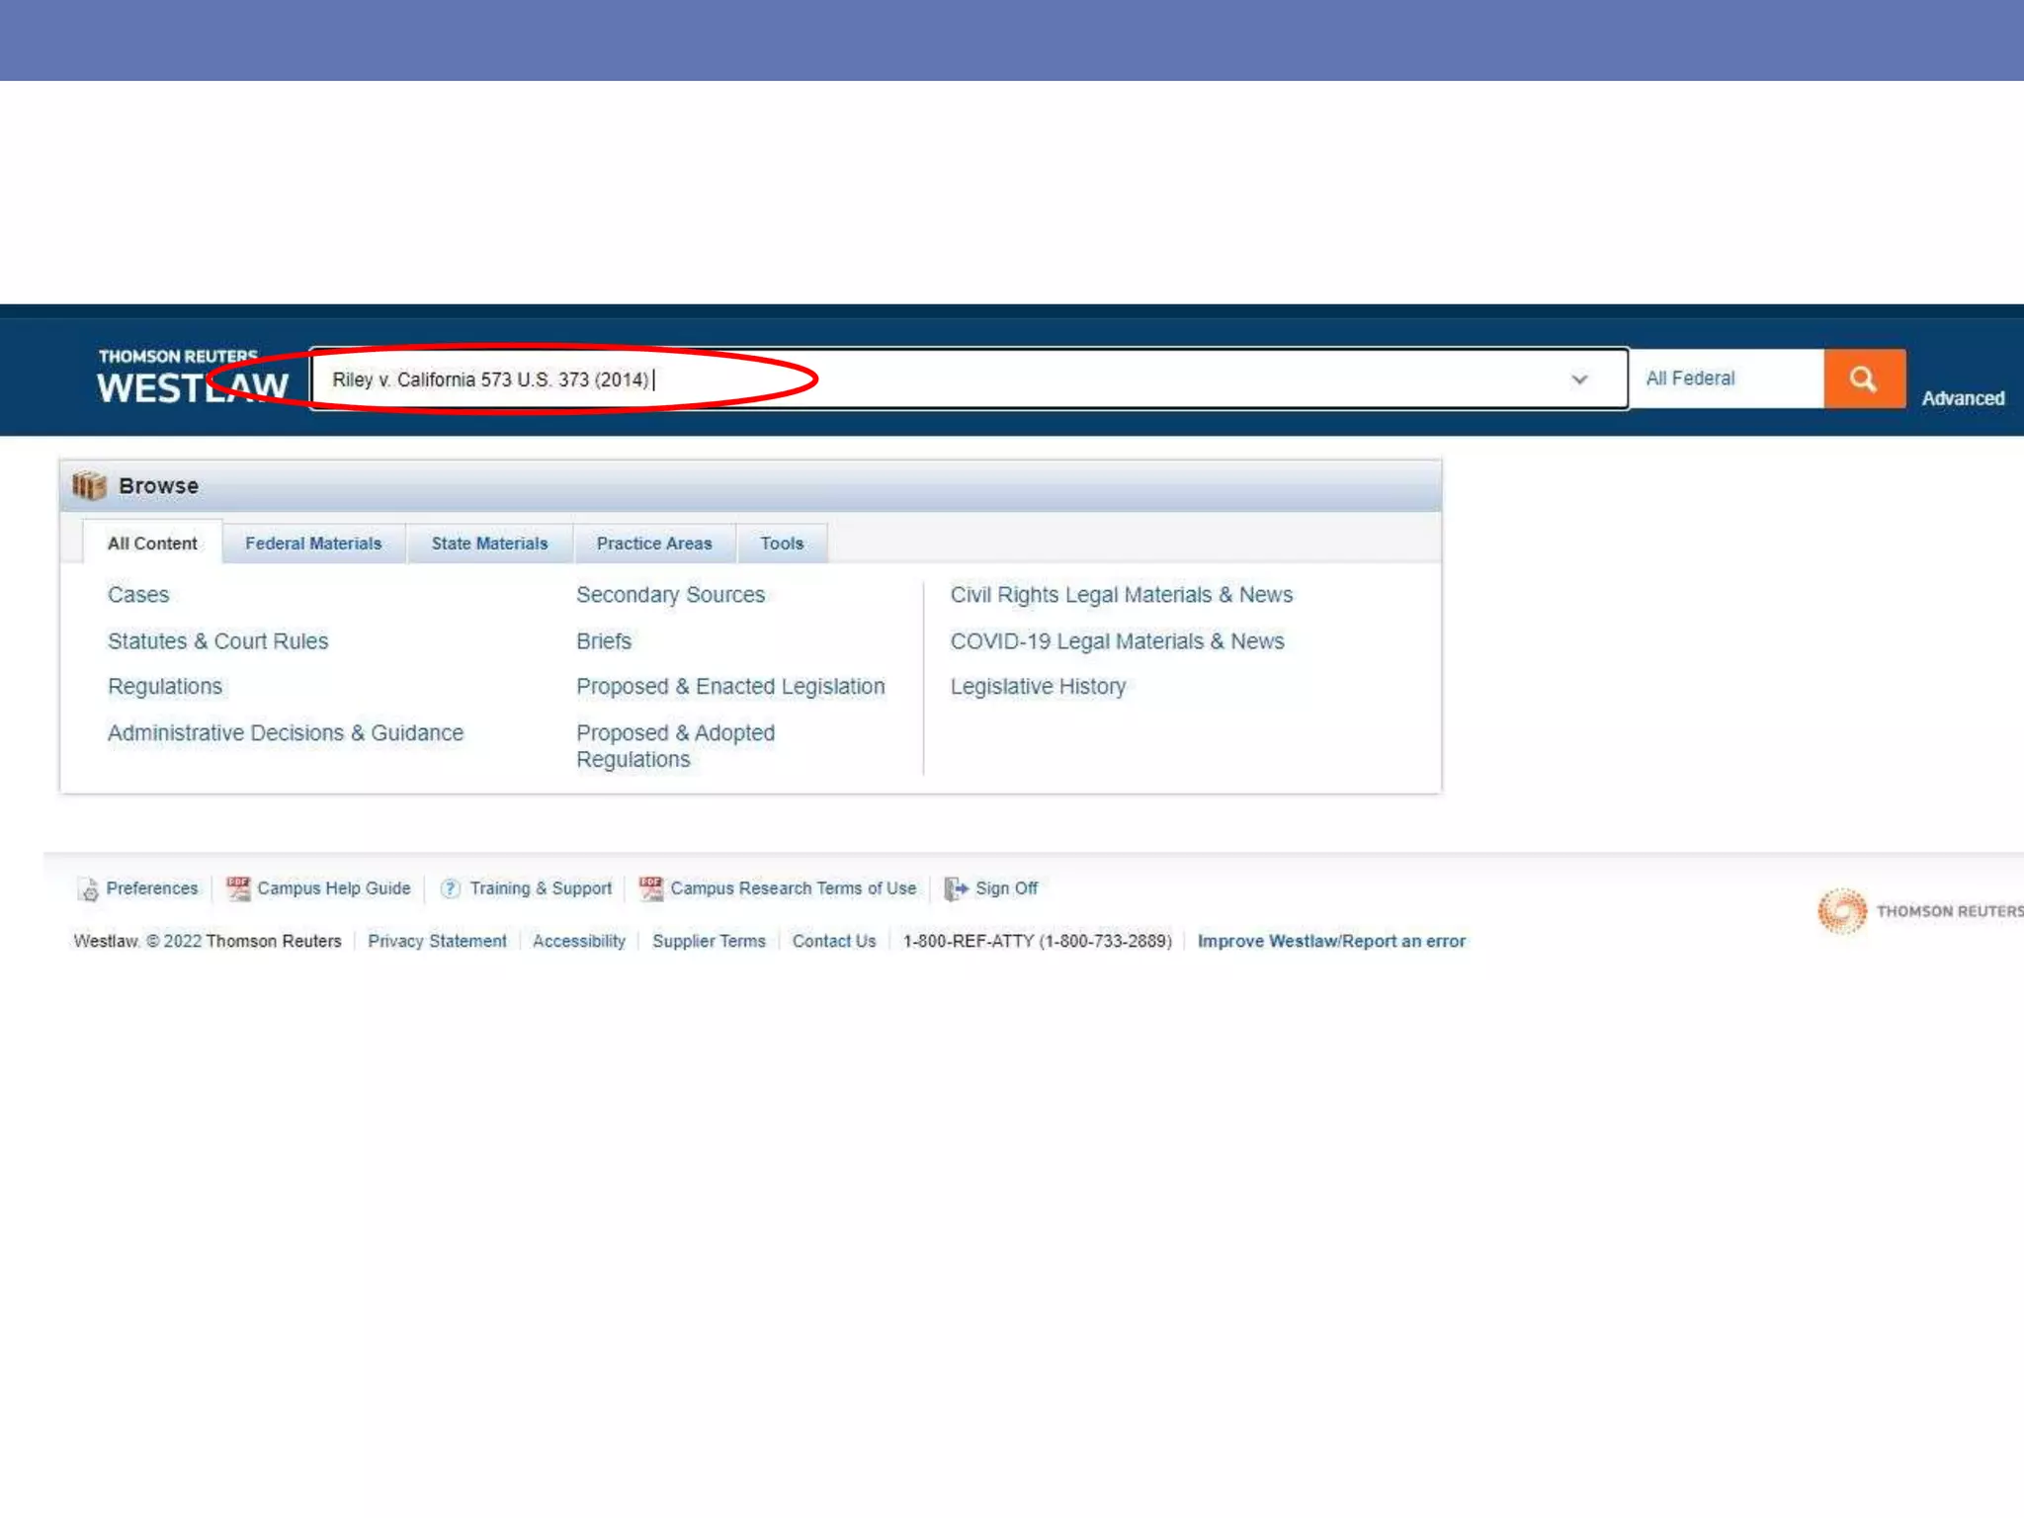Image resolution: width=2024 pixels, height=1518 pixels.
Task: Click the orange search magnifier button
Action: coord(1863,379)
